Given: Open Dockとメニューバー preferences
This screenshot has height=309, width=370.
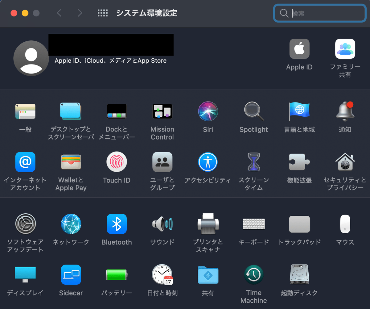Looking at the screenshot, I should click(117, 111).
